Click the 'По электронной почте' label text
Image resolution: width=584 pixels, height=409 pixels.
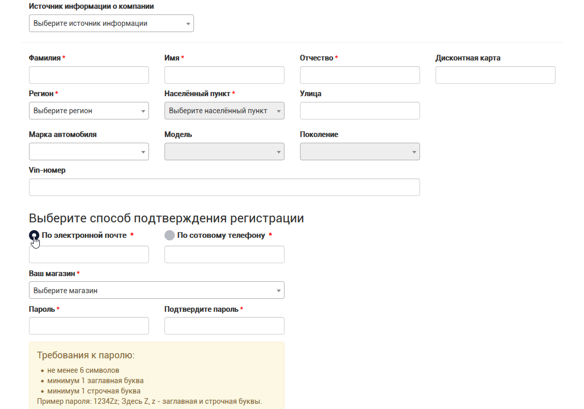[x=84, y=235]
